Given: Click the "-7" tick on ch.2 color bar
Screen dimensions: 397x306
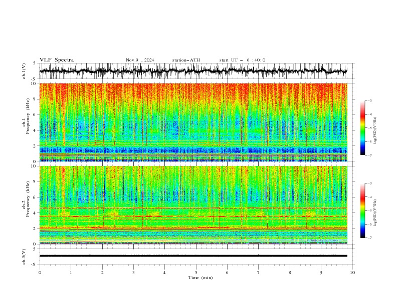Looking at the screenshot, I should click(370, 238).
